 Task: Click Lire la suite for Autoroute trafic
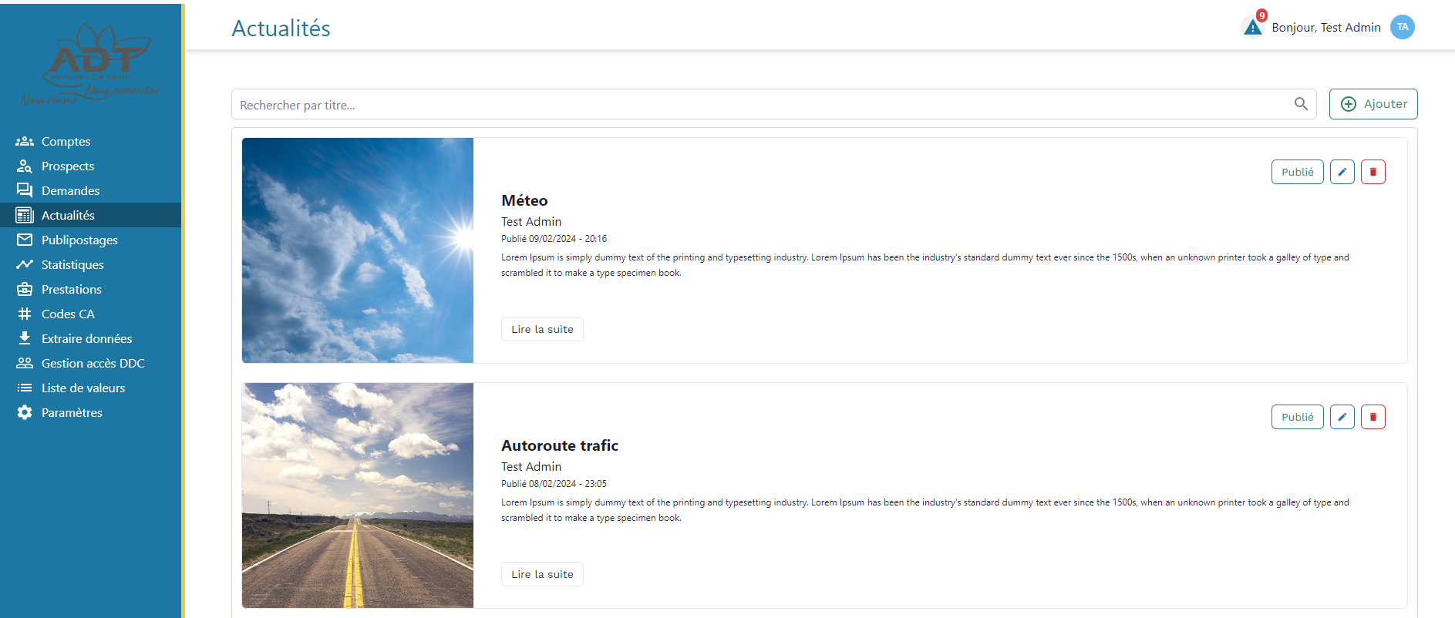[542, 574]
